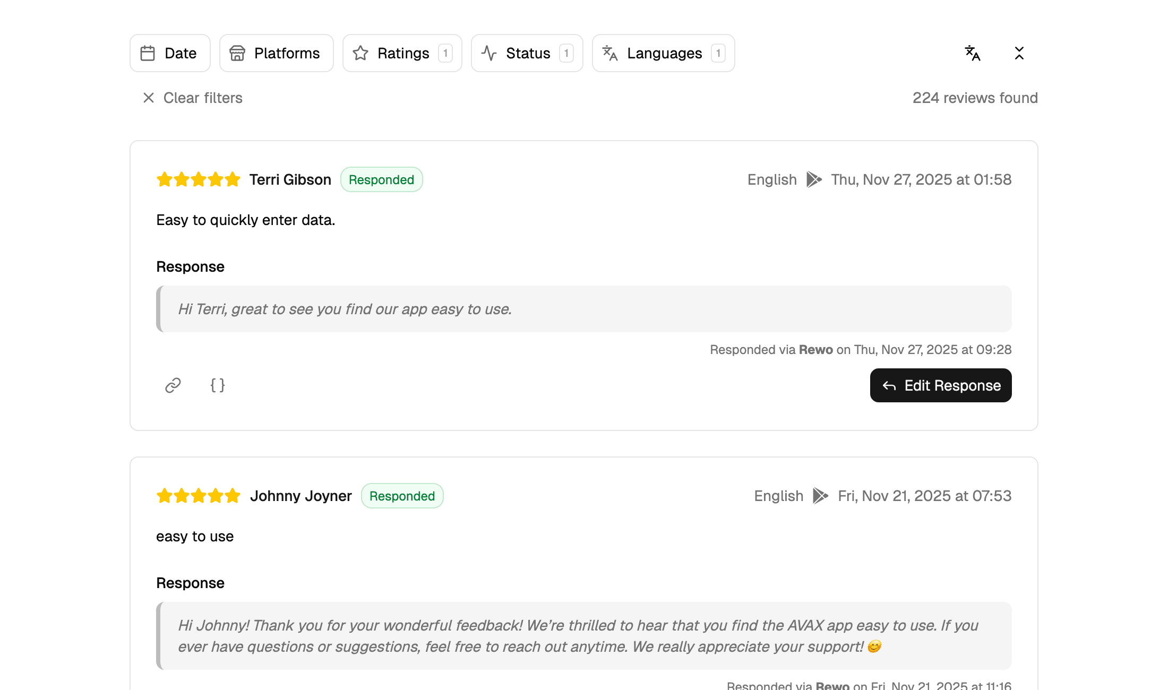The width and height of the screenshot is (1168, 690).
Task: Click the fifth star of Terri Gibson's rating
Action: click(x=234, y=179)
